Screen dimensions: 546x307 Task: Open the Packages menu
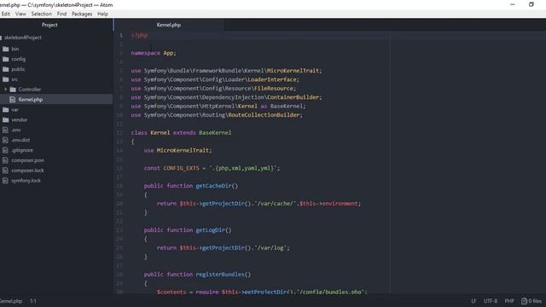pos(82,14)
